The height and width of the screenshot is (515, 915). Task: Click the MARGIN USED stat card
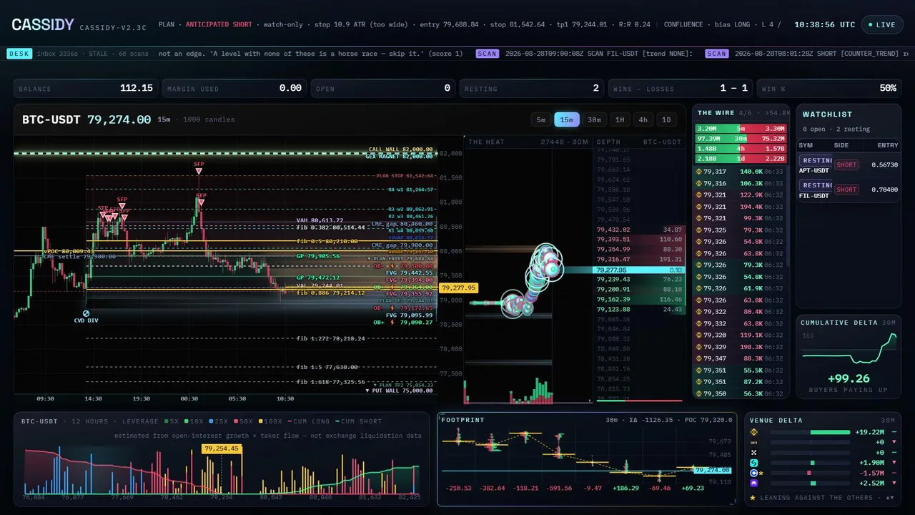pos(234,88)
